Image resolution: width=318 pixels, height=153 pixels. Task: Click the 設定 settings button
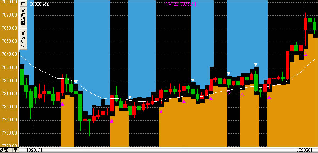pos(4,150)
